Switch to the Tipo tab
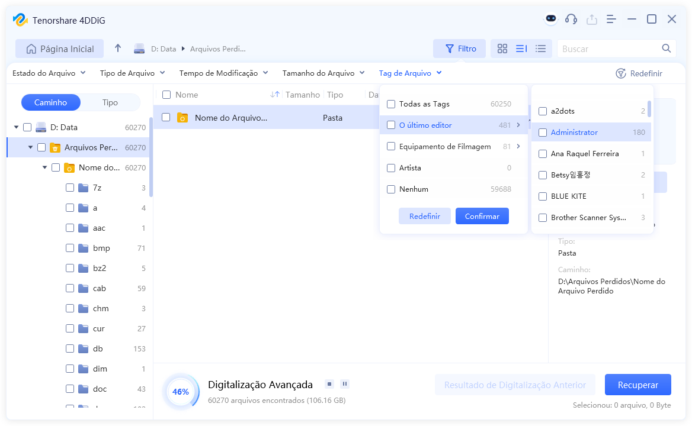 pos(110,102)
